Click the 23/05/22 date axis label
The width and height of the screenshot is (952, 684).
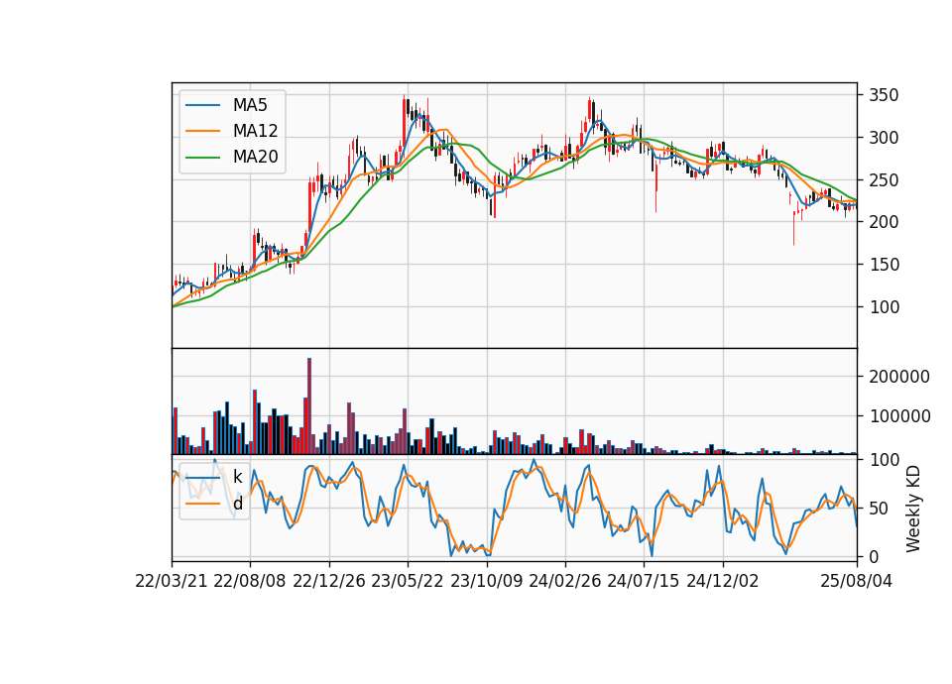(x=408, y=581)
